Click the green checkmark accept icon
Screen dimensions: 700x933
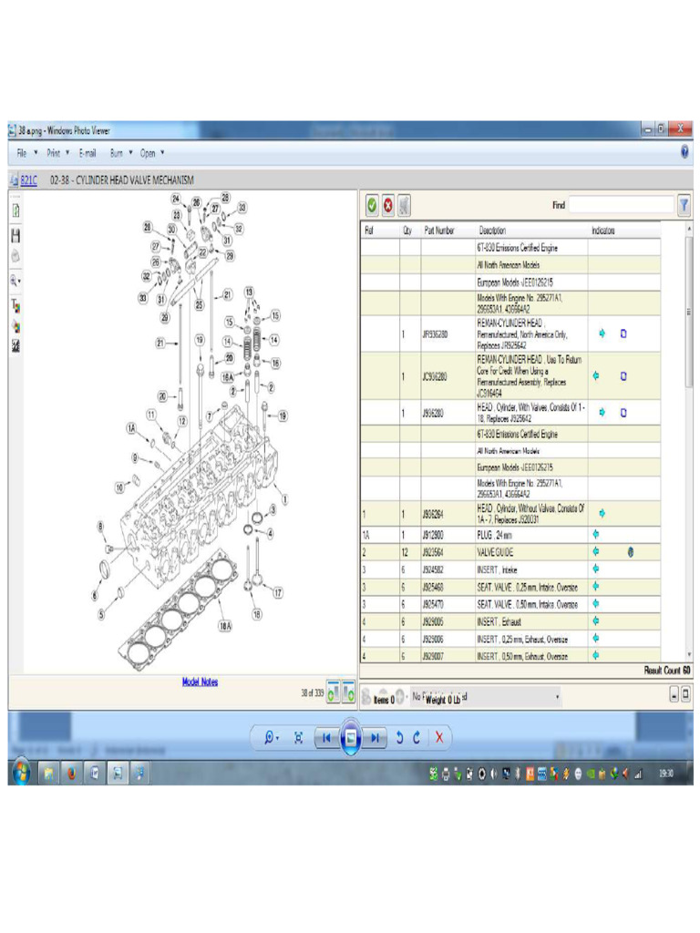point(372,205)
